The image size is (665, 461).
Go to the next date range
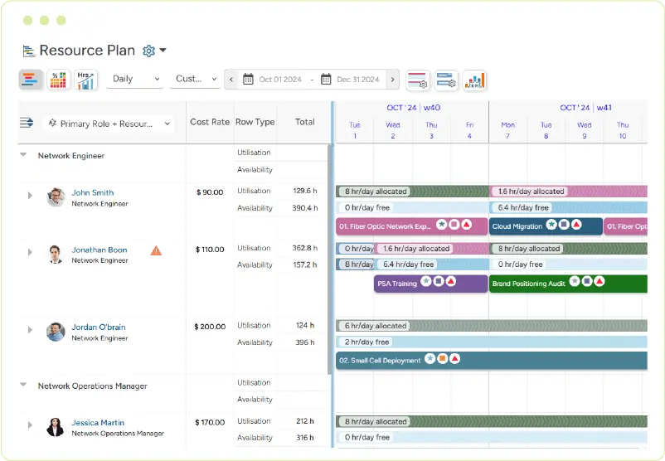(392, 80)
